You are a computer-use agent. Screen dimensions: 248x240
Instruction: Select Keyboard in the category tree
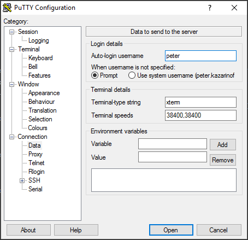pos(40,58)
